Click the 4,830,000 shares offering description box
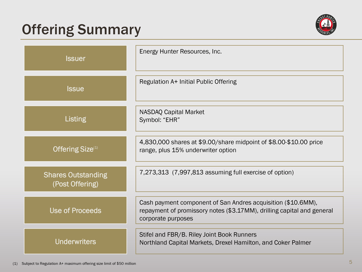 [239, 149]
